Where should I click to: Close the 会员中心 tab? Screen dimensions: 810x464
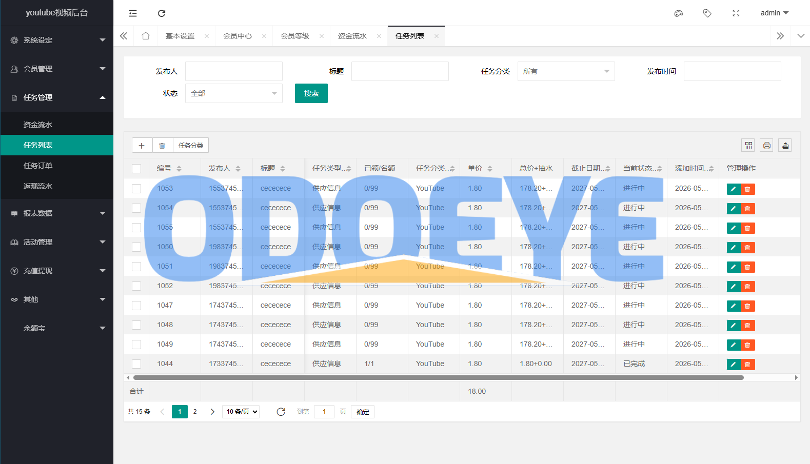point(264,36)
